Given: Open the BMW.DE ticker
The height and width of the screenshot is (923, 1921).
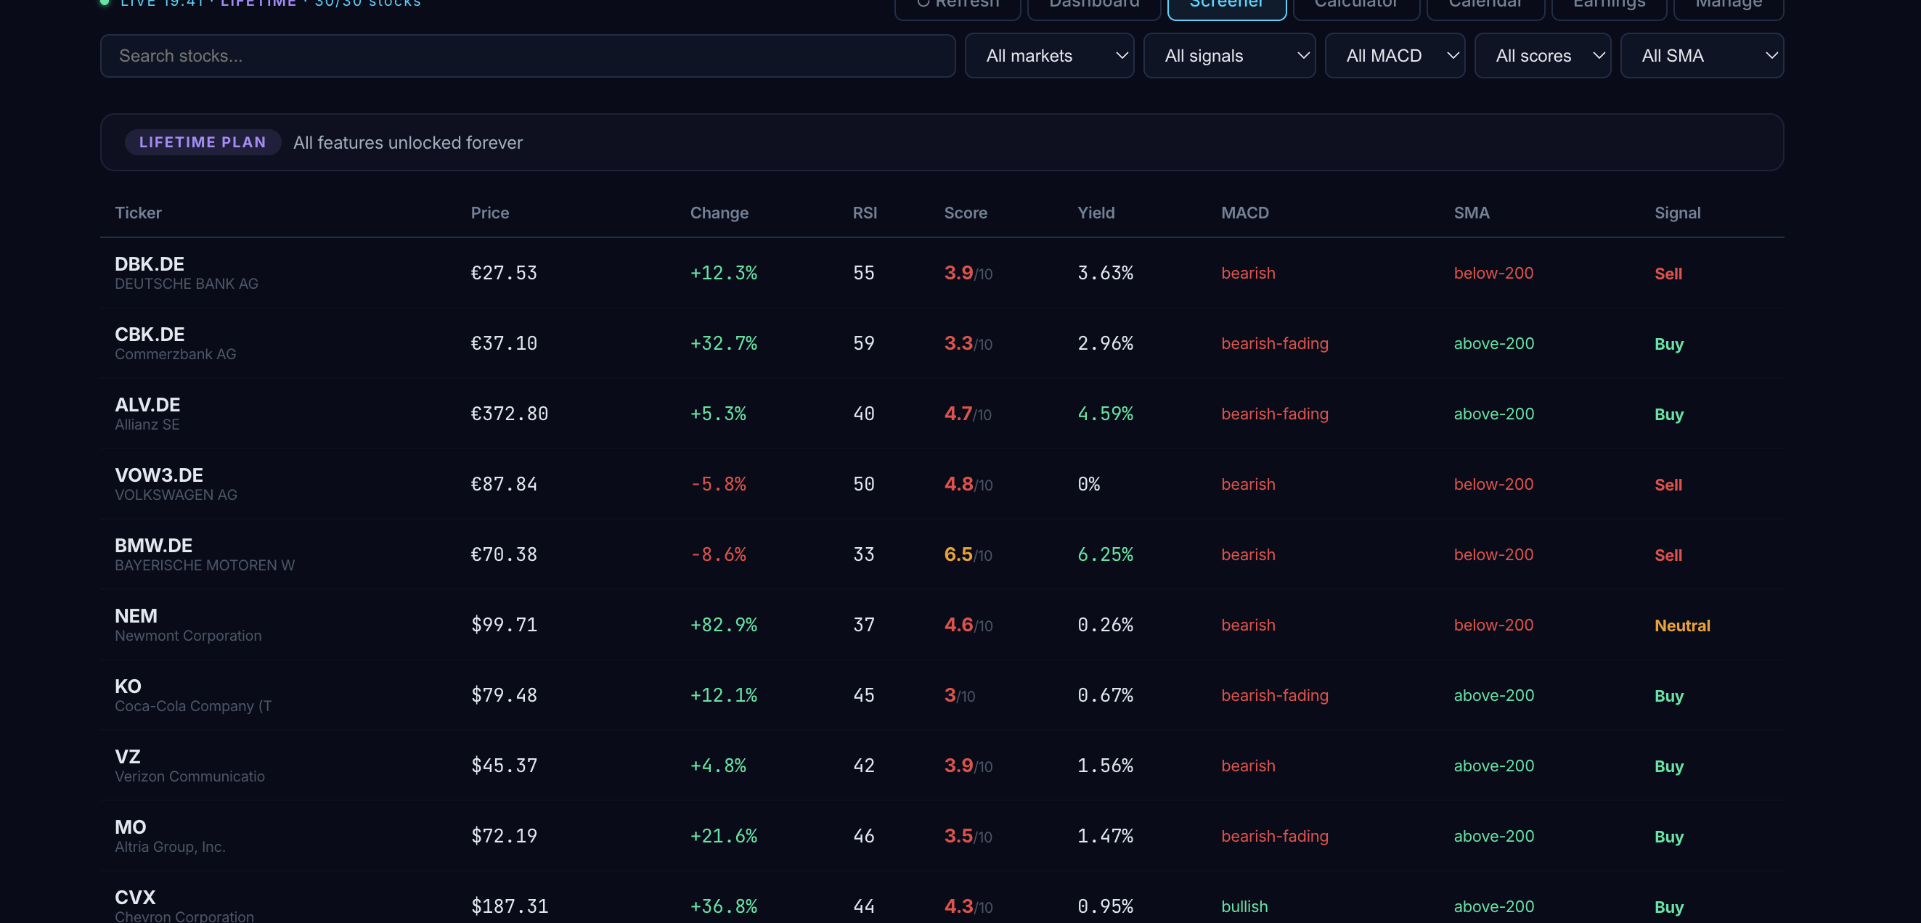Looking at the screenshot, I should click(153, 546).
